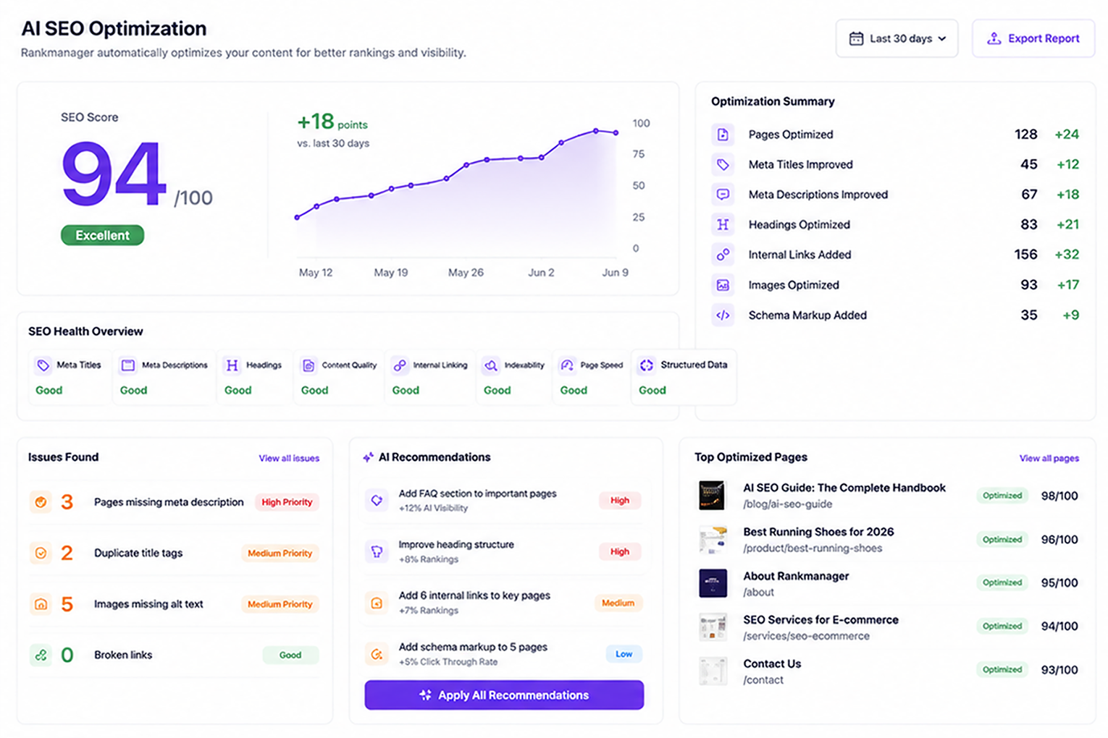Apply All Recommendations
This screenshot has width=1108, height=738.
click(504, 695)
